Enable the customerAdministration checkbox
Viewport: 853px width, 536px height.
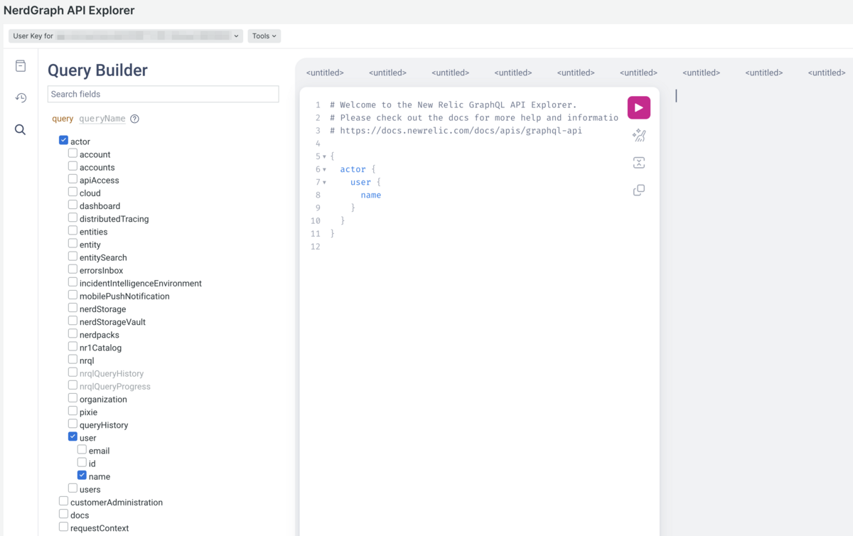coord(63,501)
